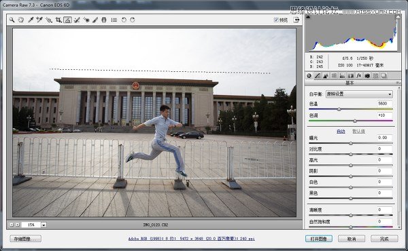Open the Detail panel tab
This screenshot has width=408, height=251.
tap(326, 75)
